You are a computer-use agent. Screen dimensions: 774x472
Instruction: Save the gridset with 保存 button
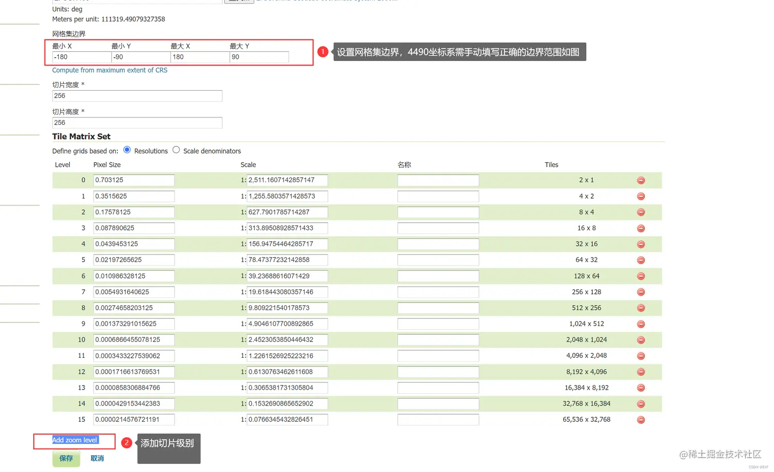(x=66, y=458)
